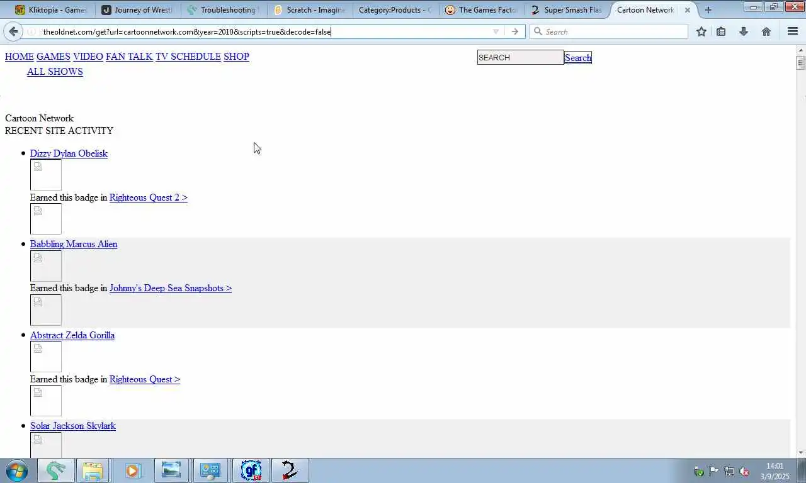
Task: Close the Cartoon Network tab
Action: 688,10
